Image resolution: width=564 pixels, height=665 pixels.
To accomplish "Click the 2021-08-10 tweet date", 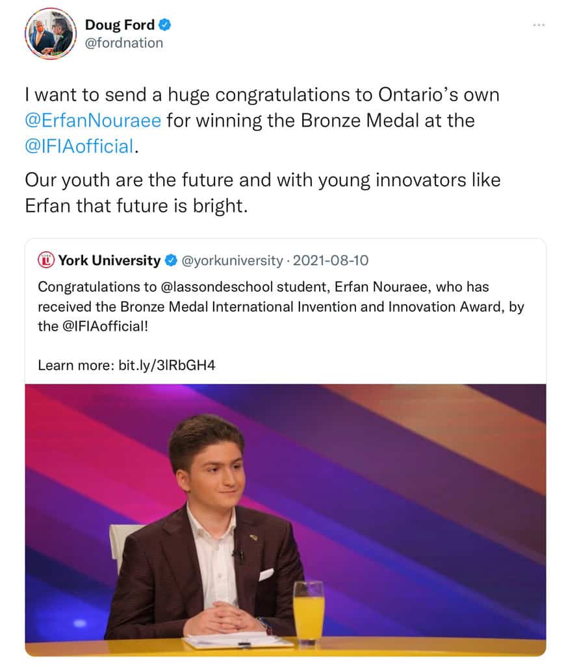I will (x=331, y=260).
